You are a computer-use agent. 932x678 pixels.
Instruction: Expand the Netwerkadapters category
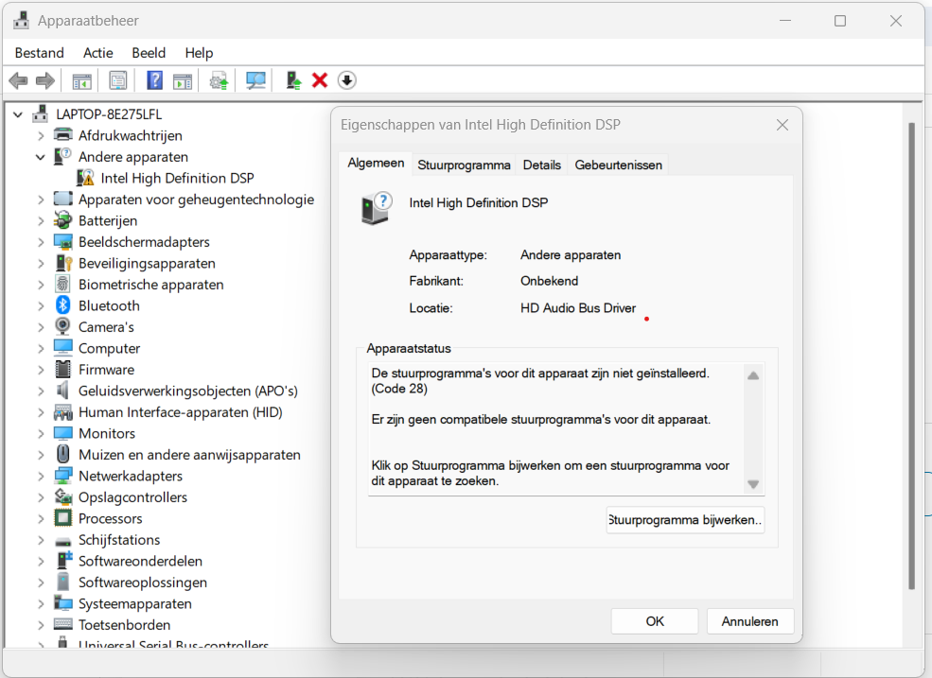(41, 476)
